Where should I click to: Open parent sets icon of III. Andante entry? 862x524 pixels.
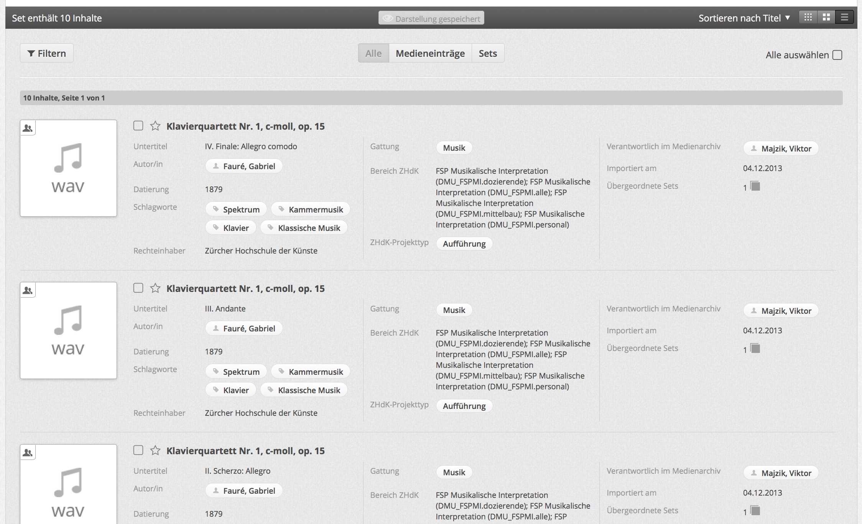pos(755,349)
